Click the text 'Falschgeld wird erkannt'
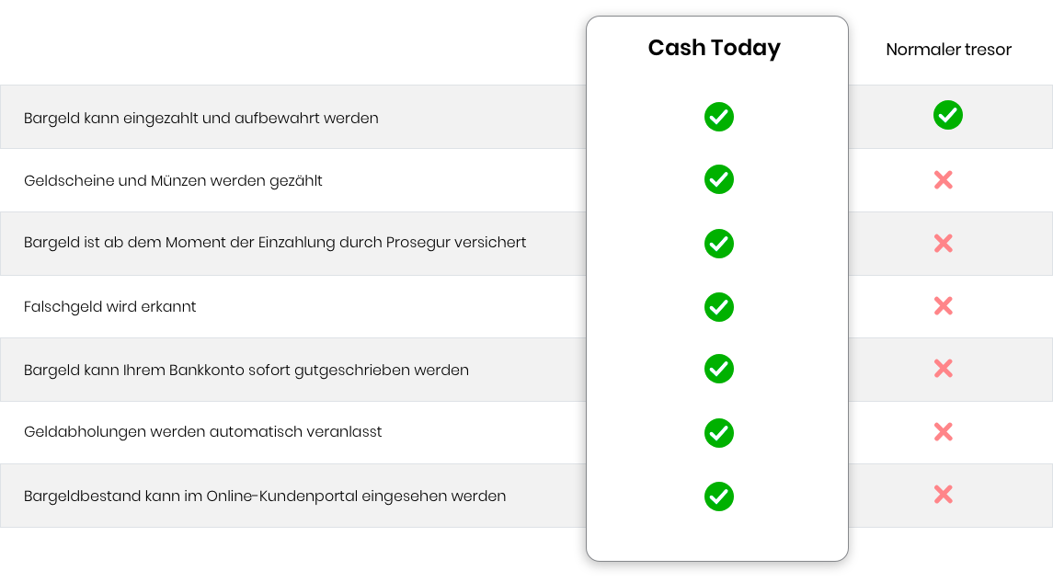This screenshot has width=1053, height=582. coord(110,306)
